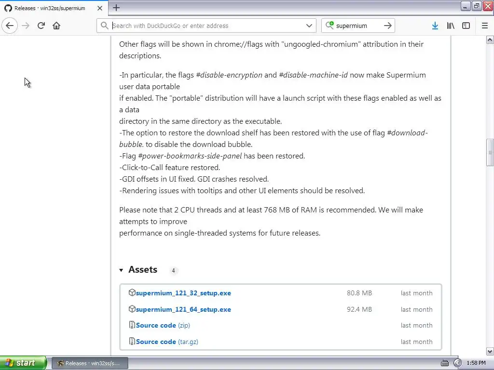Download supermium_121_64_setup.exe

point(183,309)
